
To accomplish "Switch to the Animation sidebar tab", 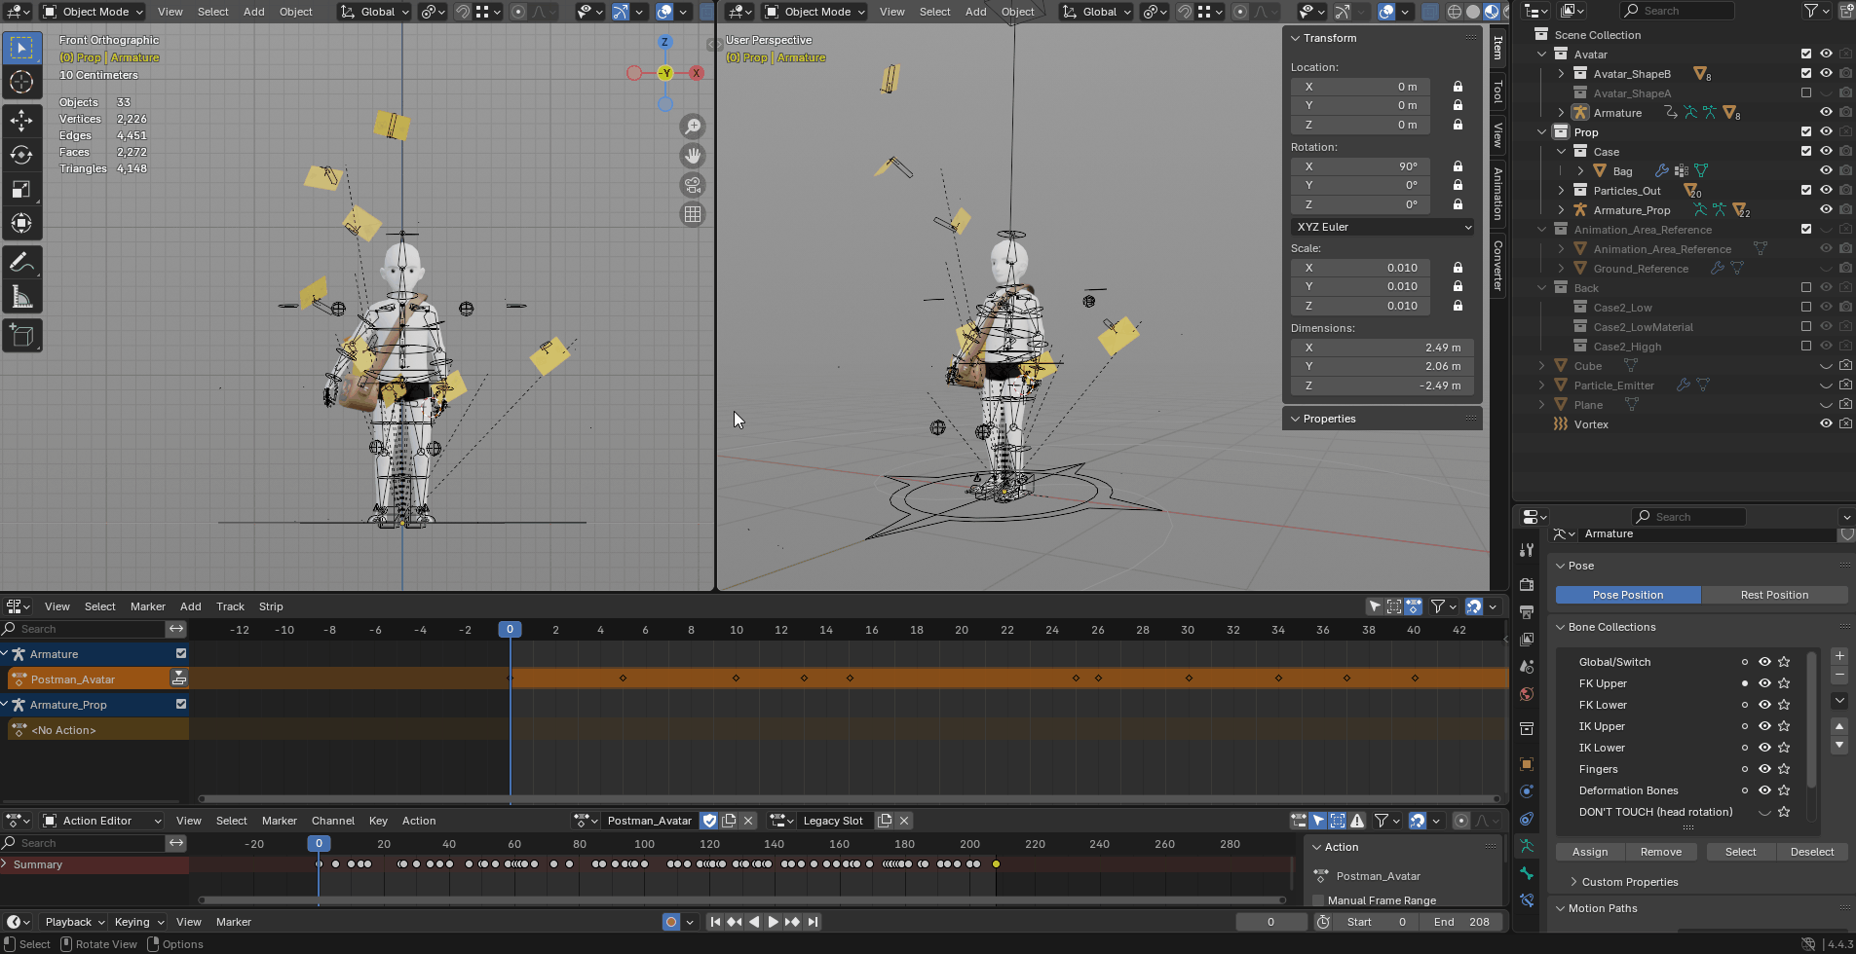I will [1498, 193].
